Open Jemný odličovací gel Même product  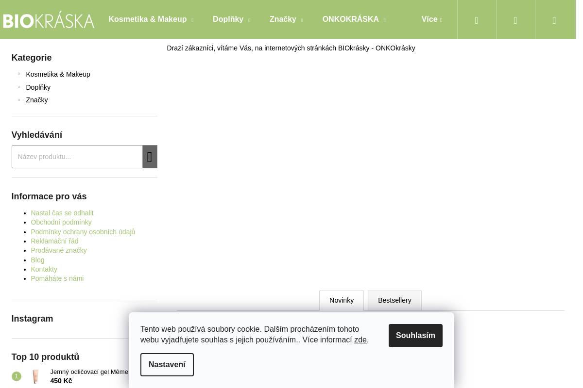(89, 372)
